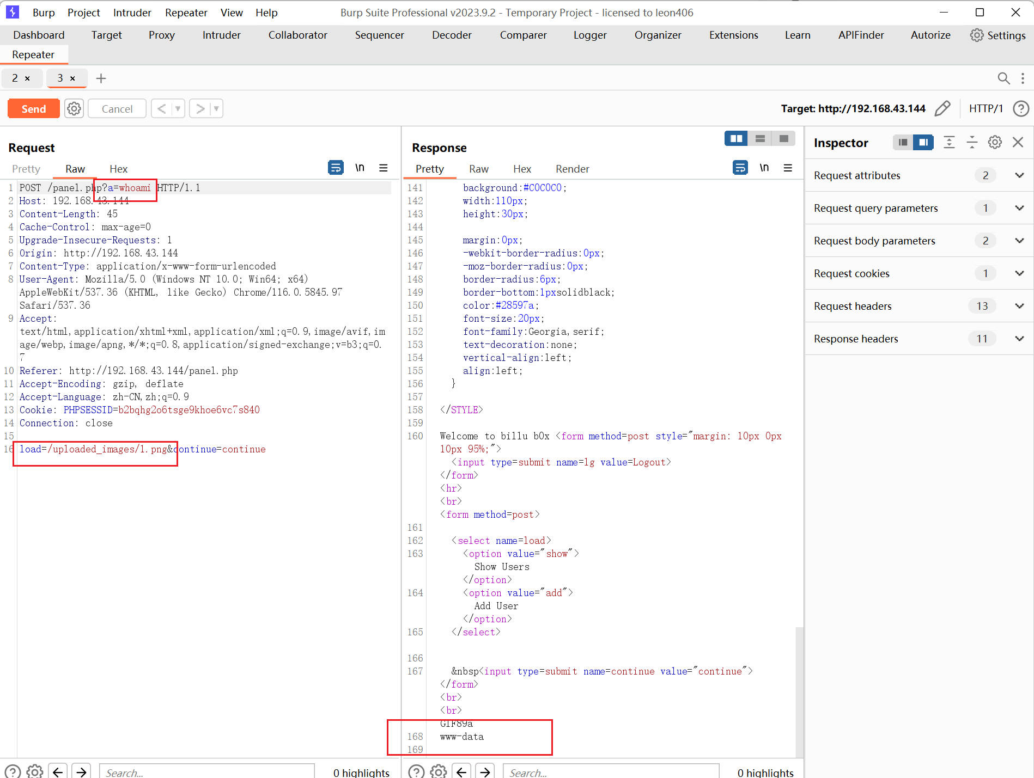Open the Help menu
Viewport: 1034px width, 778px height.
pos(266,13)
